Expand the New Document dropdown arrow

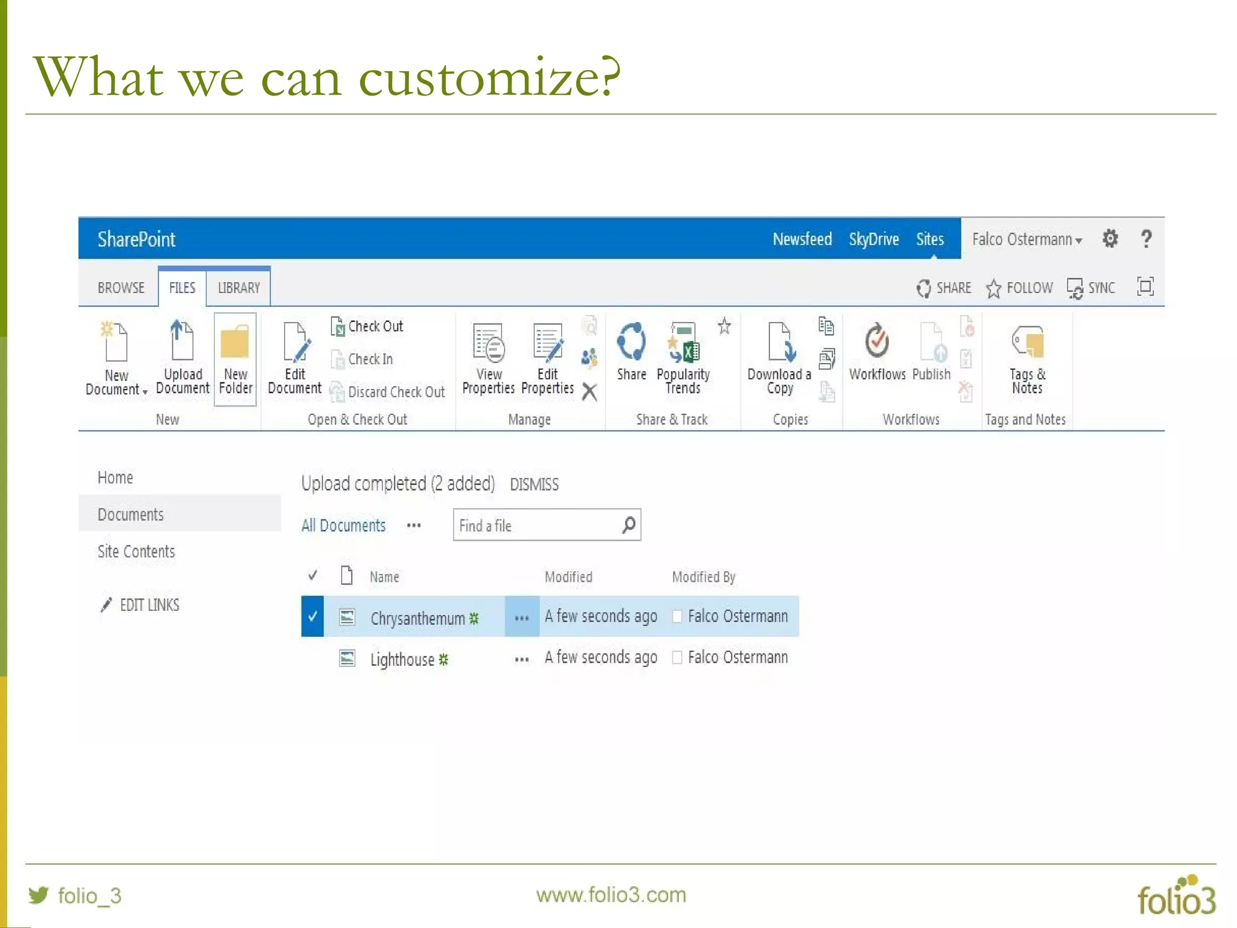tap(145, 392)
